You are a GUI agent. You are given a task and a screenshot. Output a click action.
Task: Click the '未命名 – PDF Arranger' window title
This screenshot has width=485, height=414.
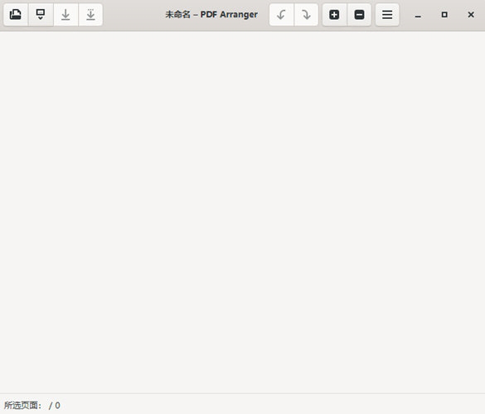tap(211, 15)
